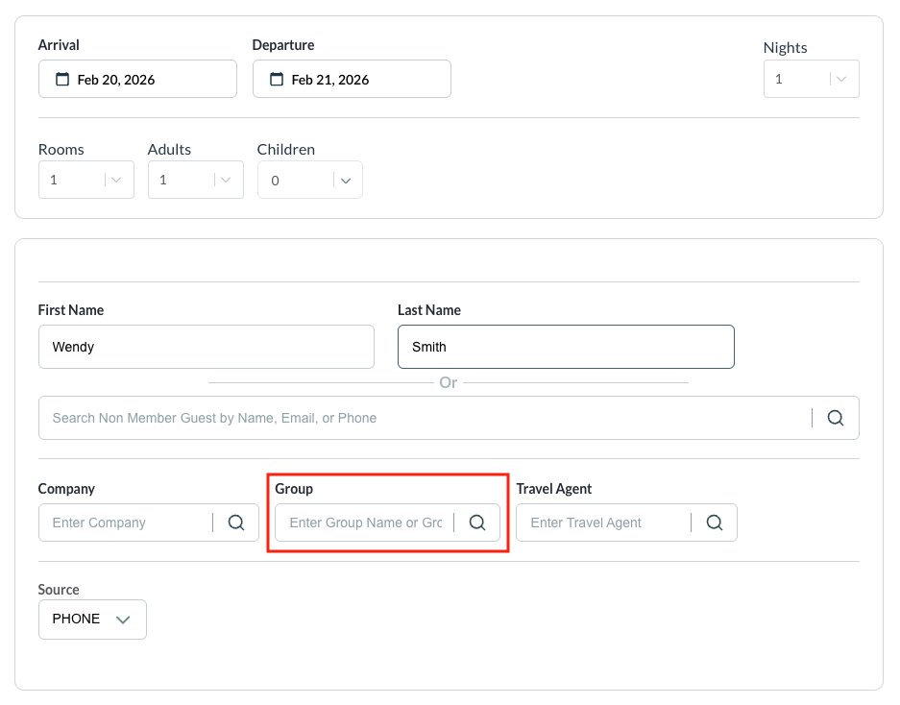Click the Enter Group Name input
This screenshot has height=705, width=900.
point(365,523)
